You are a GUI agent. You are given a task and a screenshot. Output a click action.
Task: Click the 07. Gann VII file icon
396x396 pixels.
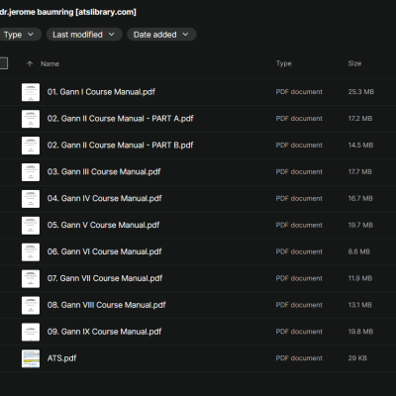coord(31,278)
